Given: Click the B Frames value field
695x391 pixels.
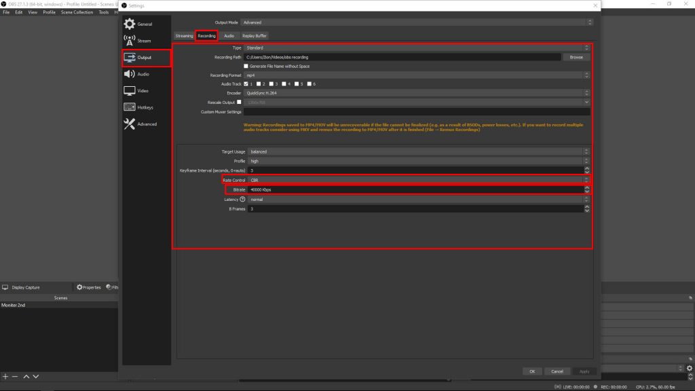Looking at the screenshot, I should coord(416,209).
